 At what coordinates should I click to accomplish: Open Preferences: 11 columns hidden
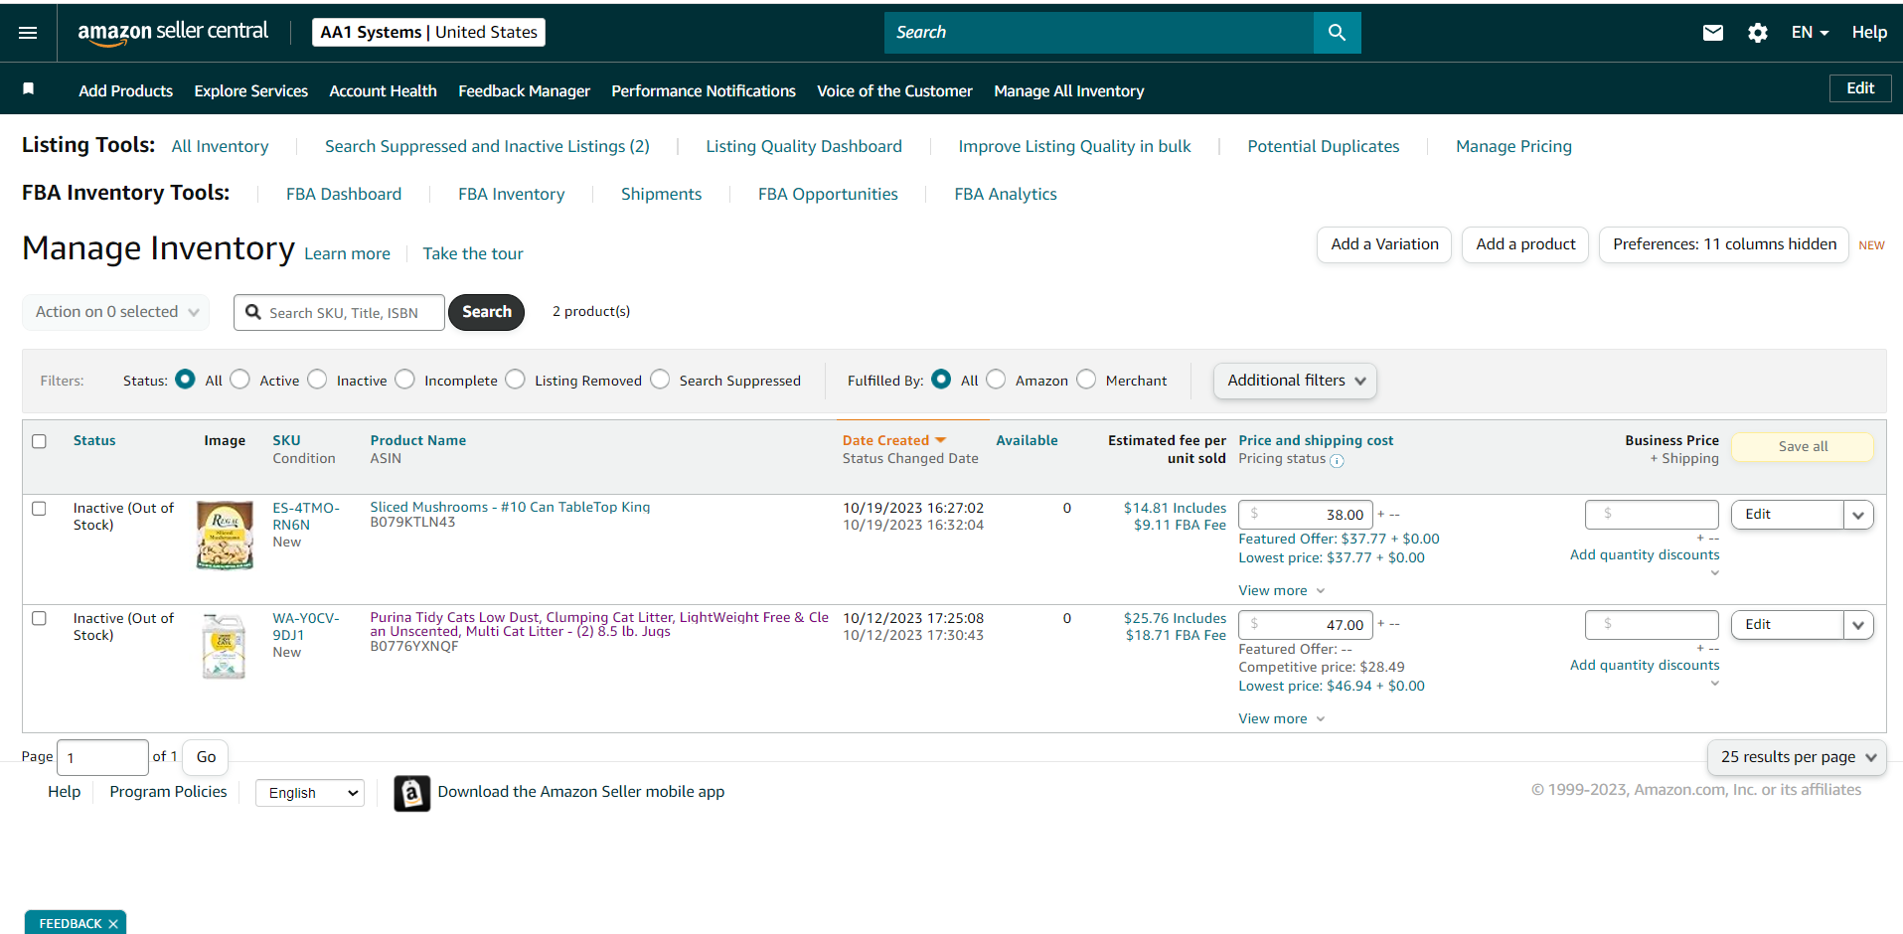tap(1724, 244)
